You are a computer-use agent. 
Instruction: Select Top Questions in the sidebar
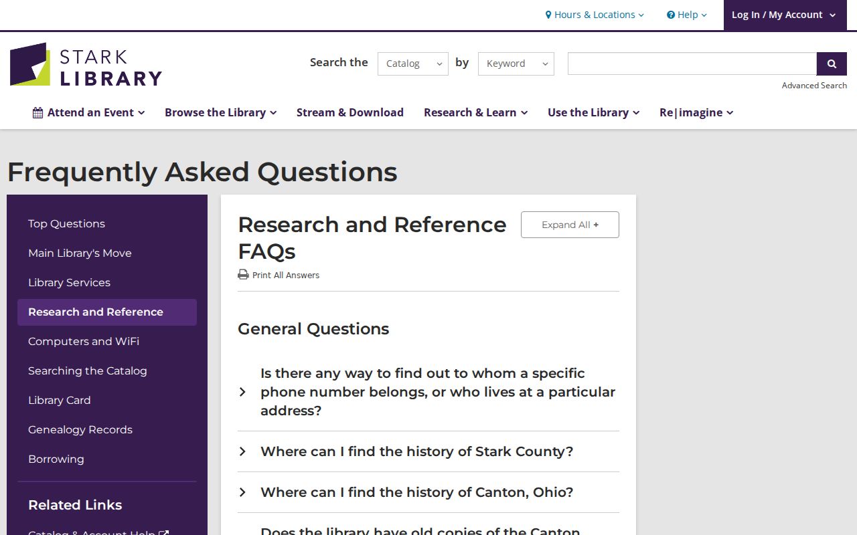point(107,224)
